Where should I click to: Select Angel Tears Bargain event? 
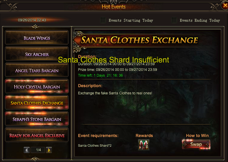(x=37, y=70)
